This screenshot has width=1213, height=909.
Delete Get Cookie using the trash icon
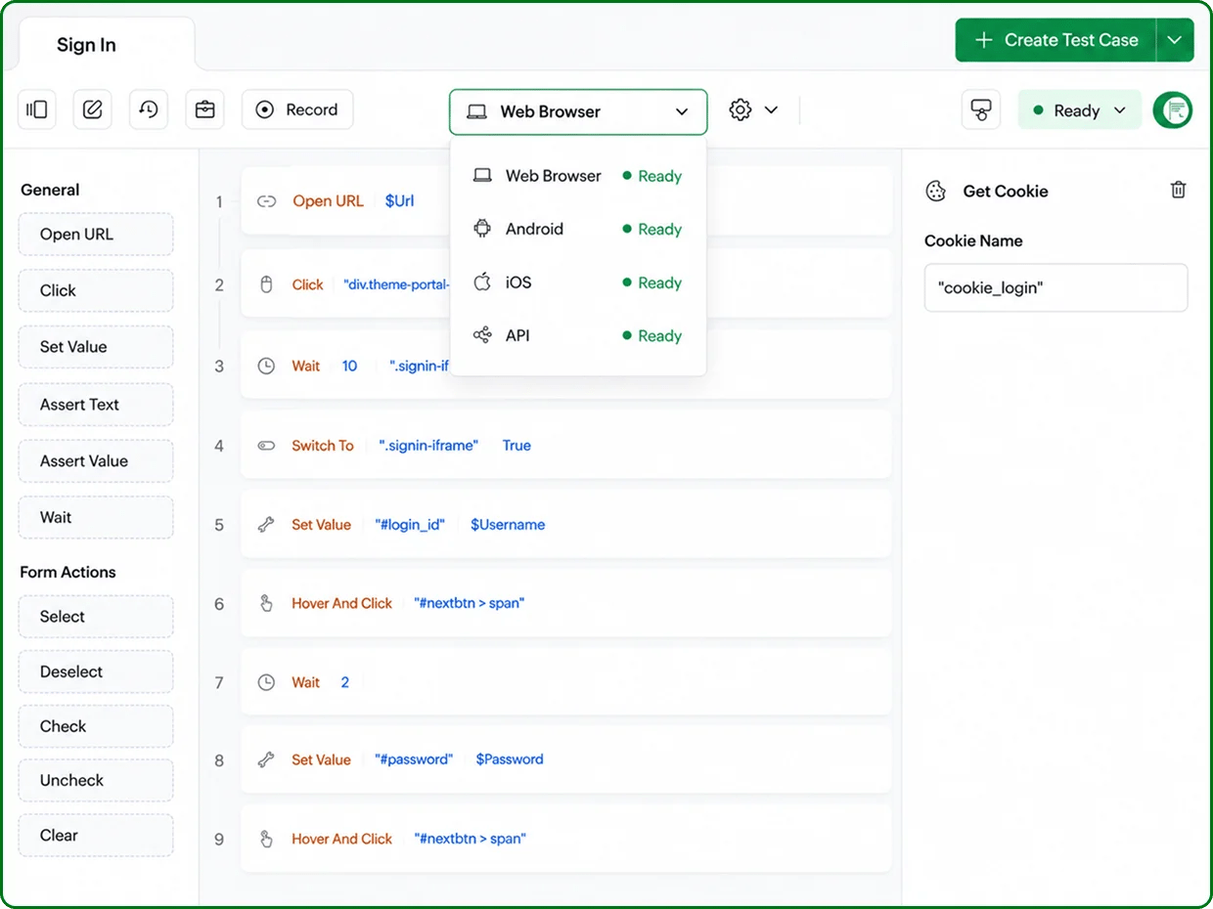pos(1179,190)
